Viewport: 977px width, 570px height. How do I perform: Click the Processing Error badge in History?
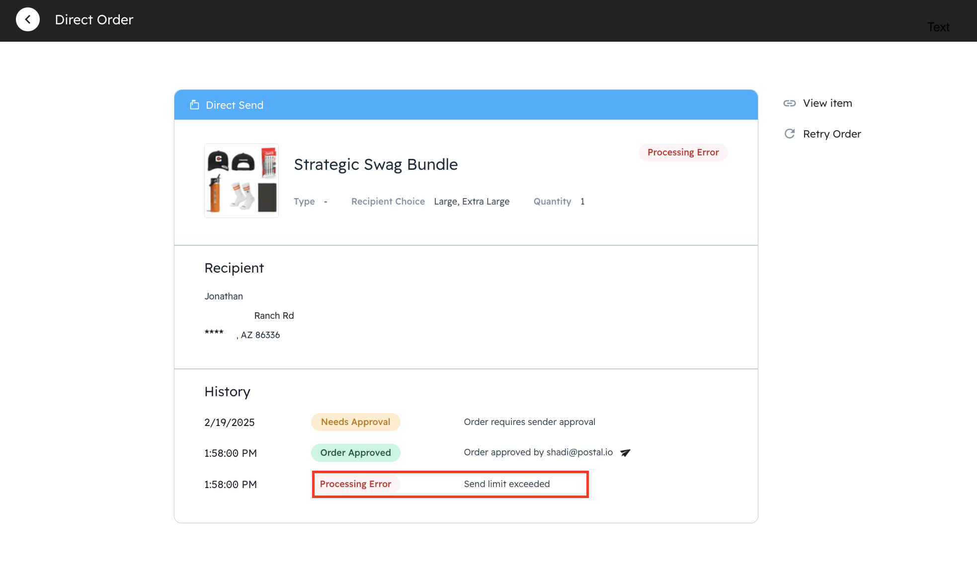(355, 484)
